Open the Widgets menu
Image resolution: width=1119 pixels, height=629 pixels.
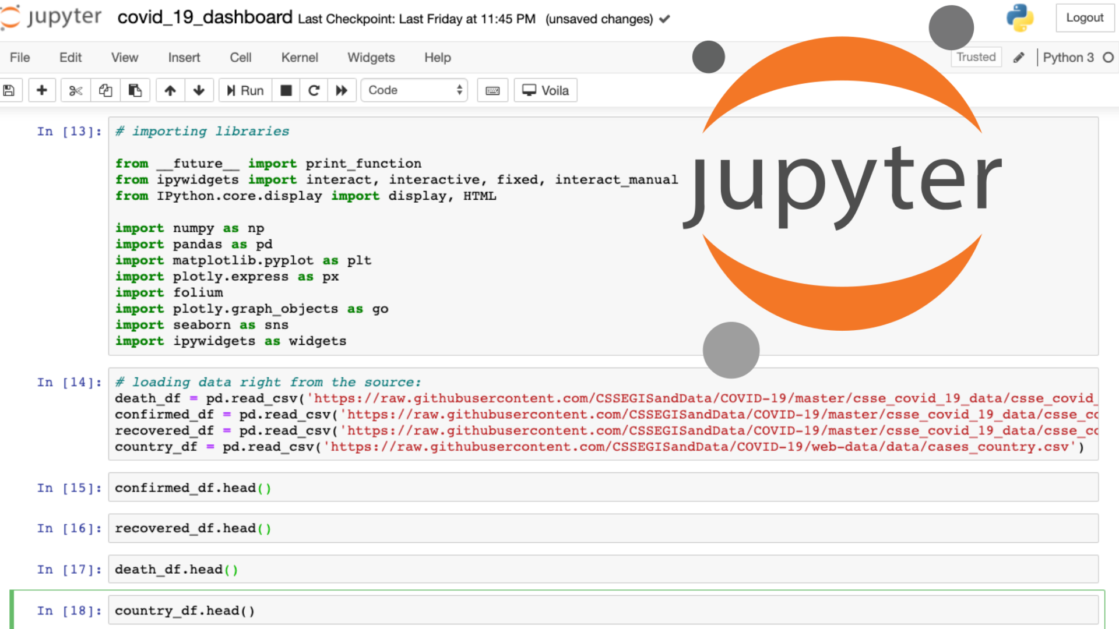pos(371,58)
